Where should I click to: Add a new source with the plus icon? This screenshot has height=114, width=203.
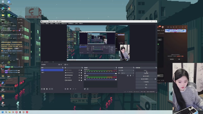tap(65, 89)
